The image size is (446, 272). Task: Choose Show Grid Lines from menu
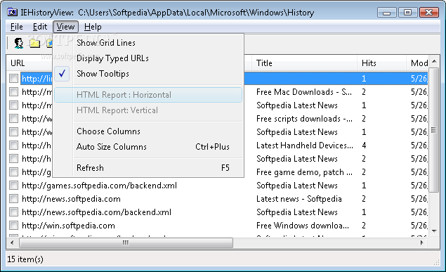(148, 43)
